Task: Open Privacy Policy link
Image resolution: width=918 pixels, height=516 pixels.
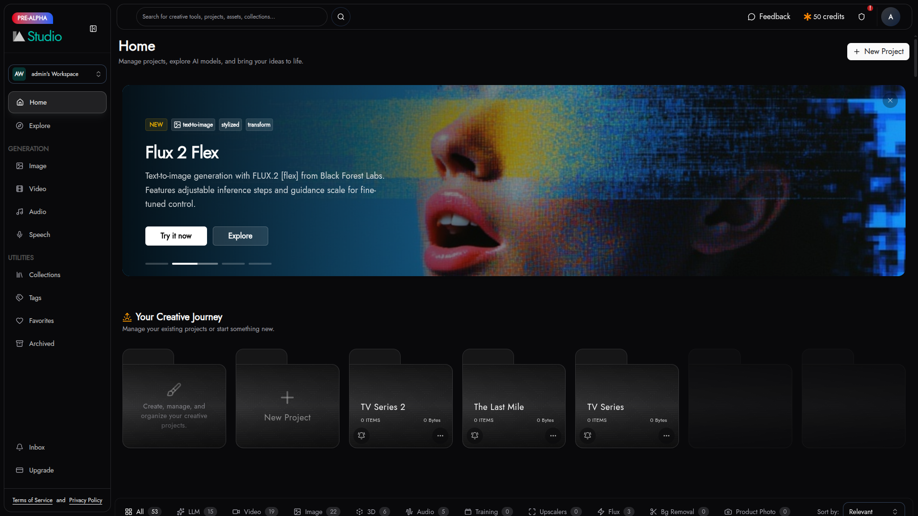Action: 86,500
